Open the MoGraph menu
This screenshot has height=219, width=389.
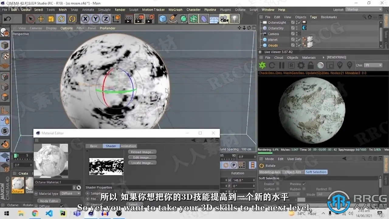tap(175, 10)
